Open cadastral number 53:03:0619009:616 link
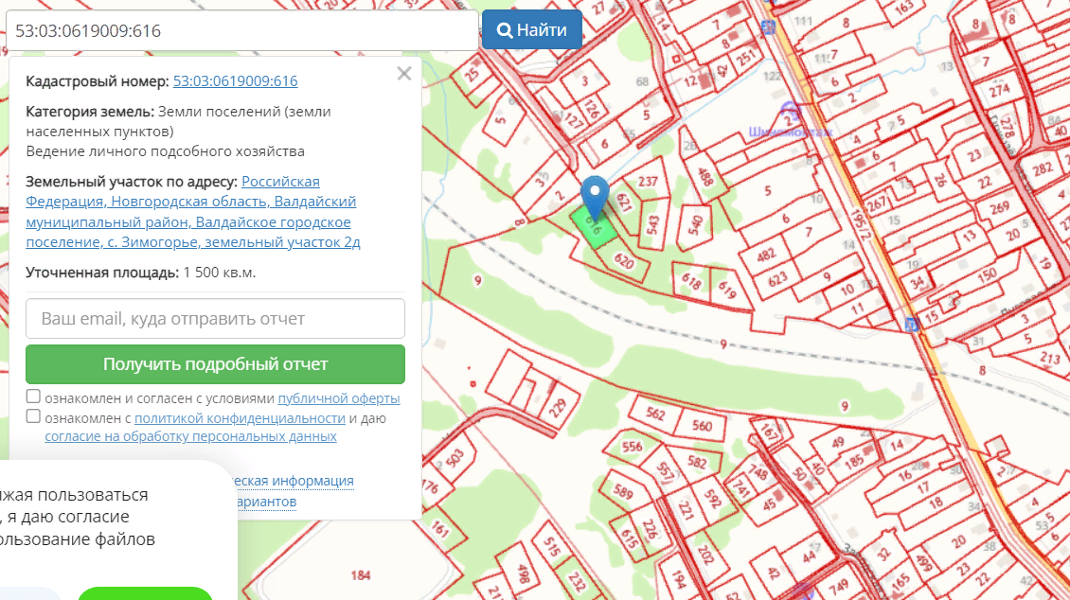 pos(236,81)
